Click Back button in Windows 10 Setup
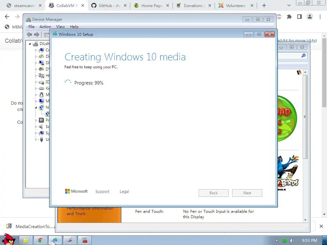This screenshot has width=327, height=245. point(214,193)
